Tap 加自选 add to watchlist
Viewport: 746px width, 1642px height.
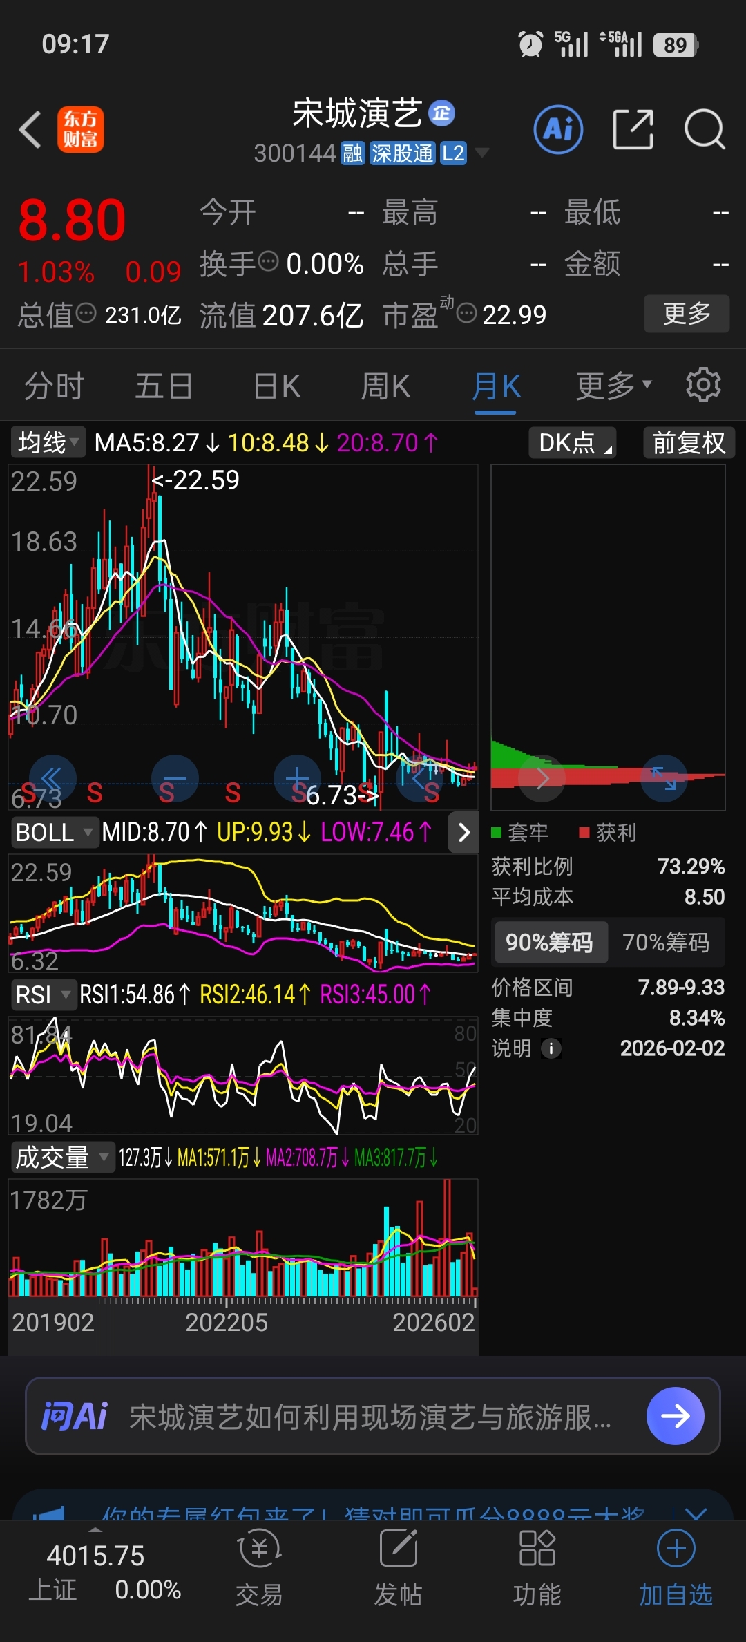[x=676, y=1569]
